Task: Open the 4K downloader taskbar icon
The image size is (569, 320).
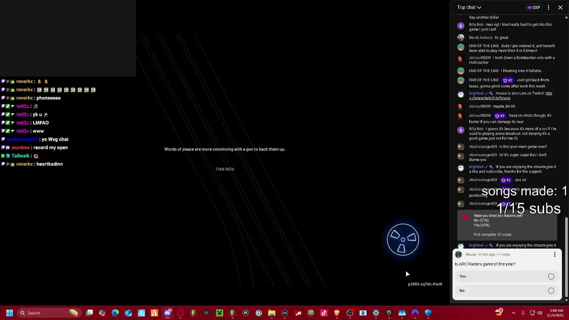Action: 245,313
